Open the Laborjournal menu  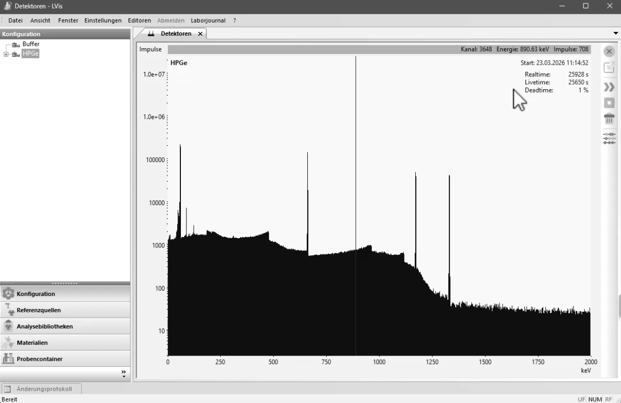[208, 21]
